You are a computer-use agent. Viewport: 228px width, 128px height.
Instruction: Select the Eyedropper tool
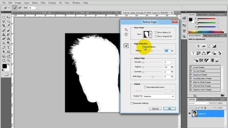click(x=9, y=26)
